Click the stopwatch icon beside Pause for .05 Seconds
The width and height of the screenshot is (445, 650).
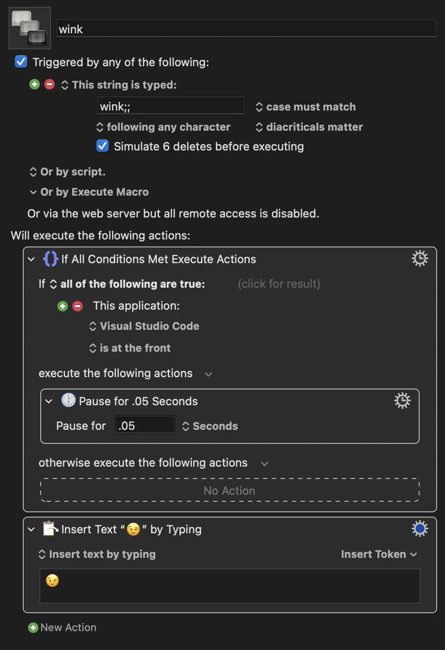click(68, 400)
